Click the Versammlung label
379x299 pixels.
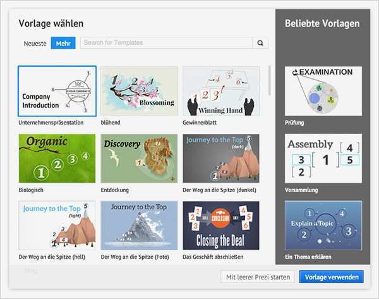click(301, 190)
